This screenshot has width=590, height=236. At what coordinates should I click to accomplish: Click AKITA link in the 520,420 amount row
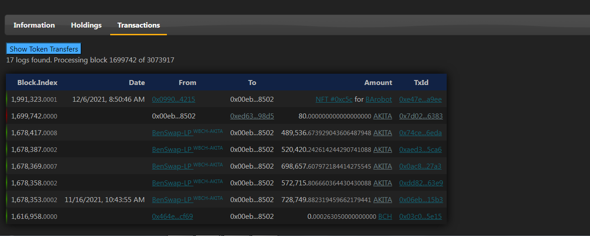pyautogui.click(x=383, y=149)
